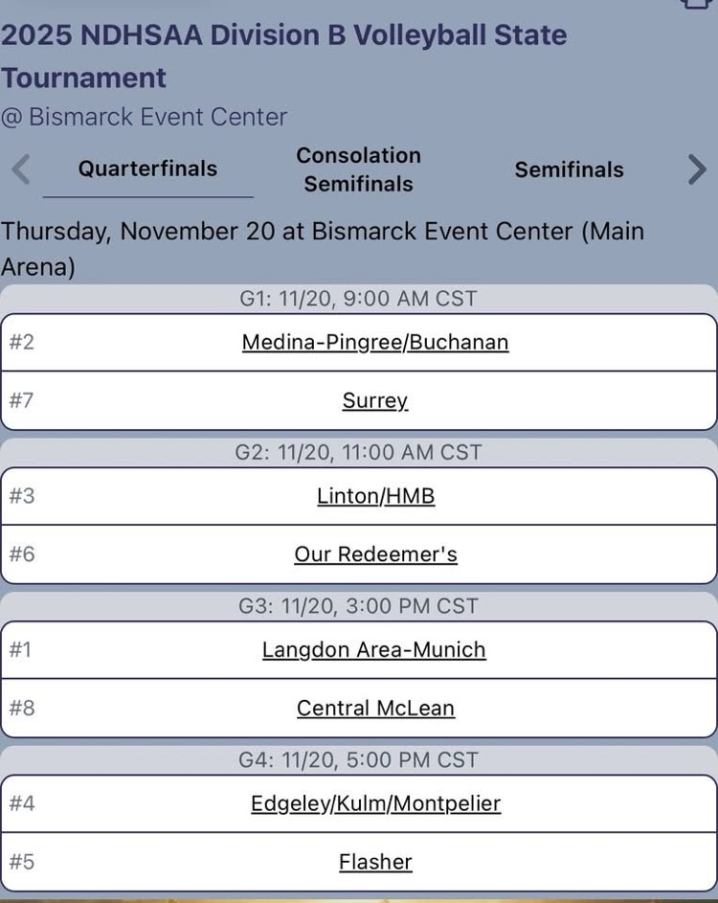Open the Flasher team link
The height and width of the screenshot is (903, 718).
pos(375,862)
